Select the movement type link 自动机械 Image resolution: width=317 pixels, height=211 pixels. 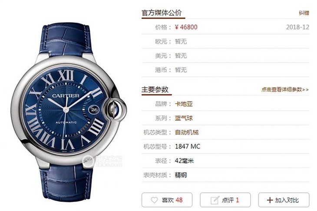coord(187,132)
